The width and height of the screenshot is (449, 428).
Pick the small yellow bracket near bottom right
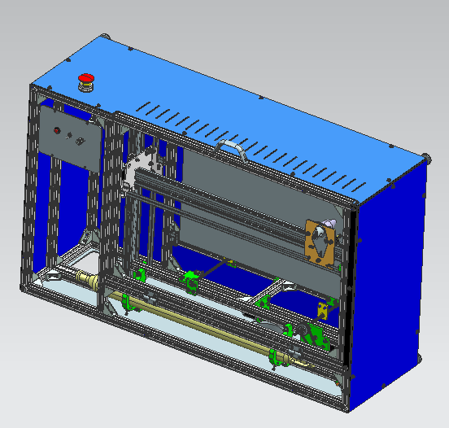click(x=323, y=311)
